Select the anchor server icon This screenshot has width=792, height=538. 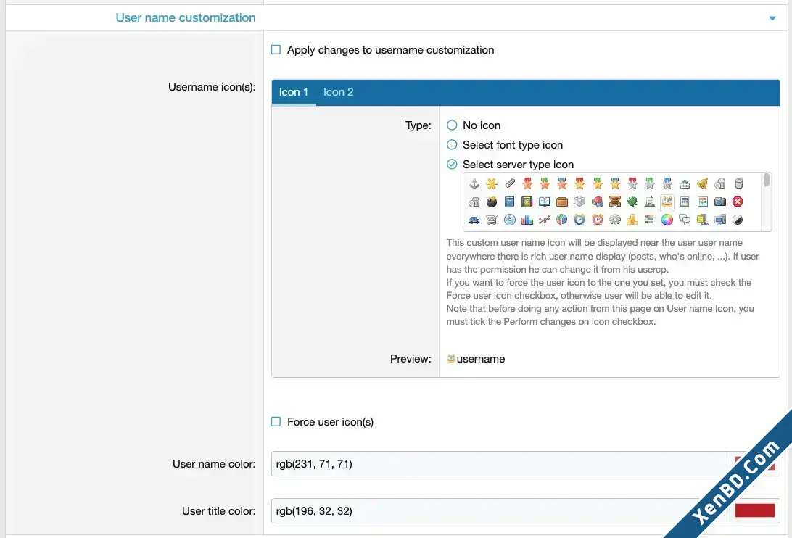point(474,183)
